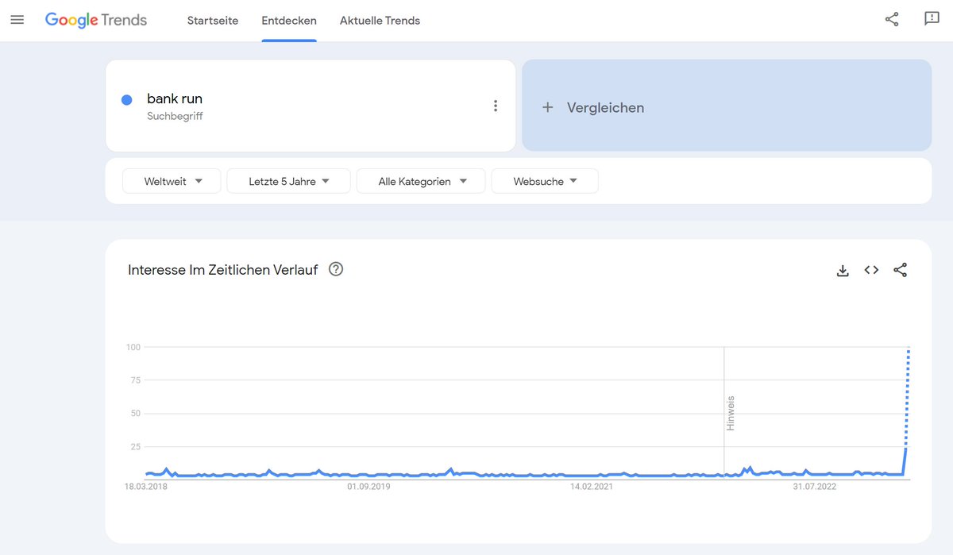Click the Hinweis note marker on chart
The image size is (953, 555).
tap(731, 413)
